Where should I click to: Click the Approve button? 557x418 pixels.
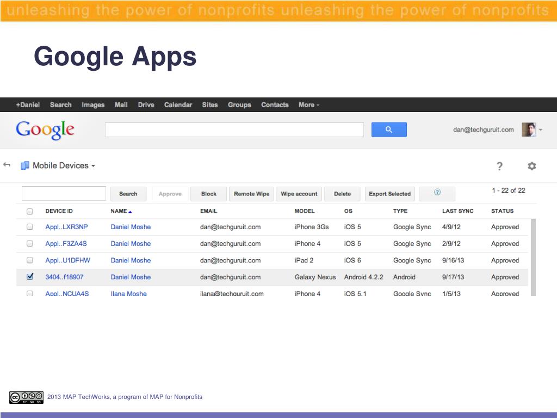pos(170,194)
